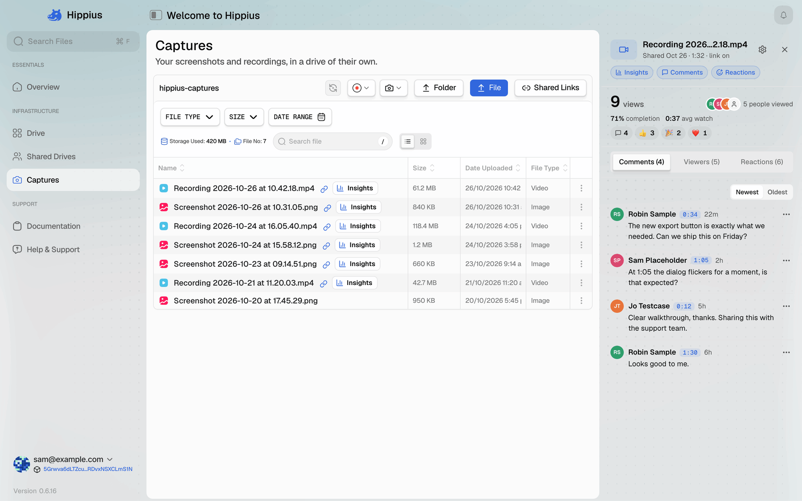Screen dimensions: 802x501
Task: Open Documentation in sidebar
Action: click(x=73, y=226)
